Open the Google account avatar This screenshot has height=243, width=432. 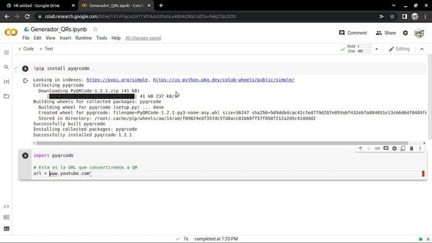[419, 33]
